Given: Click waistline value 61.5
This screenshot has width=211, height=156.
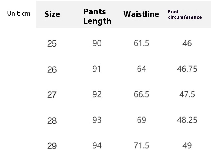Looking at the screenshot, I should click(141, 43).
